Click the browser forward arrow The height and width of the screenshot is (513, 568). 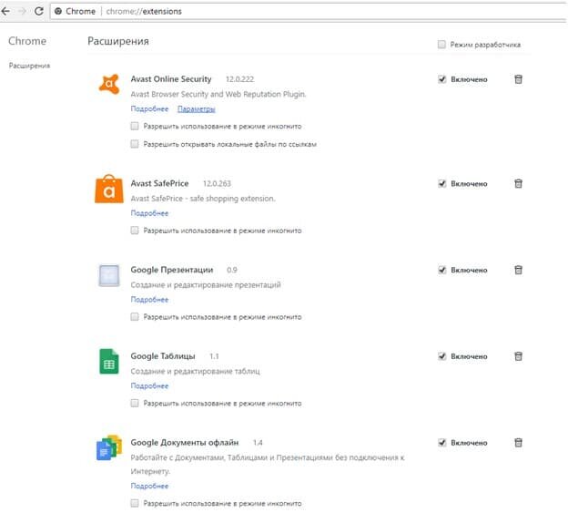[x=23, y=11]
